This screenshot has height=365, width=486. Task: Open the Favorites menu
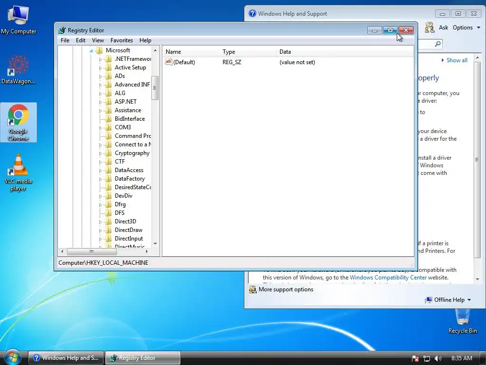pyautogui.click(x=121, y=40)
